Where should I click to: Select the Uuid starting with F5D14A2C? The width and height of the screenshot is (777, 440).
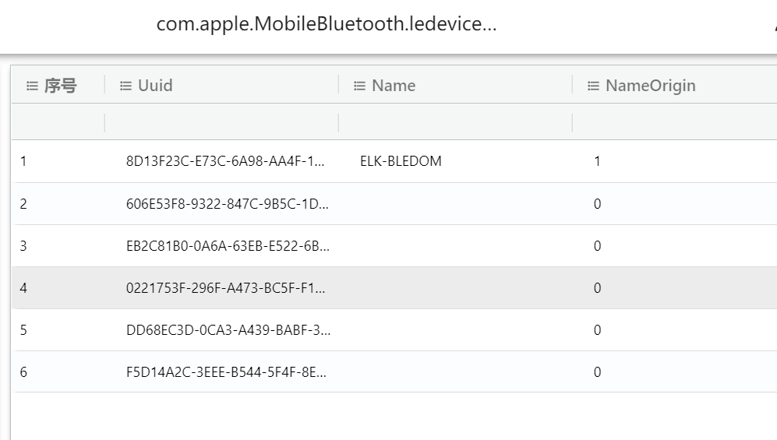pyautogui.click(x=226, y=372)
